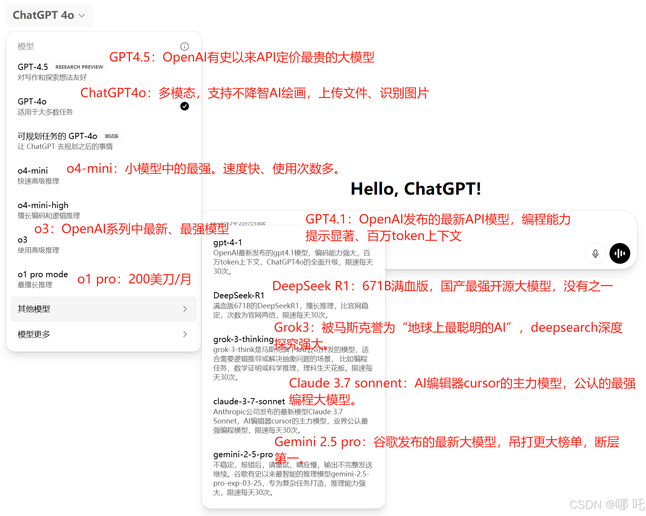Start voice mode with the black waveform button

620,253
